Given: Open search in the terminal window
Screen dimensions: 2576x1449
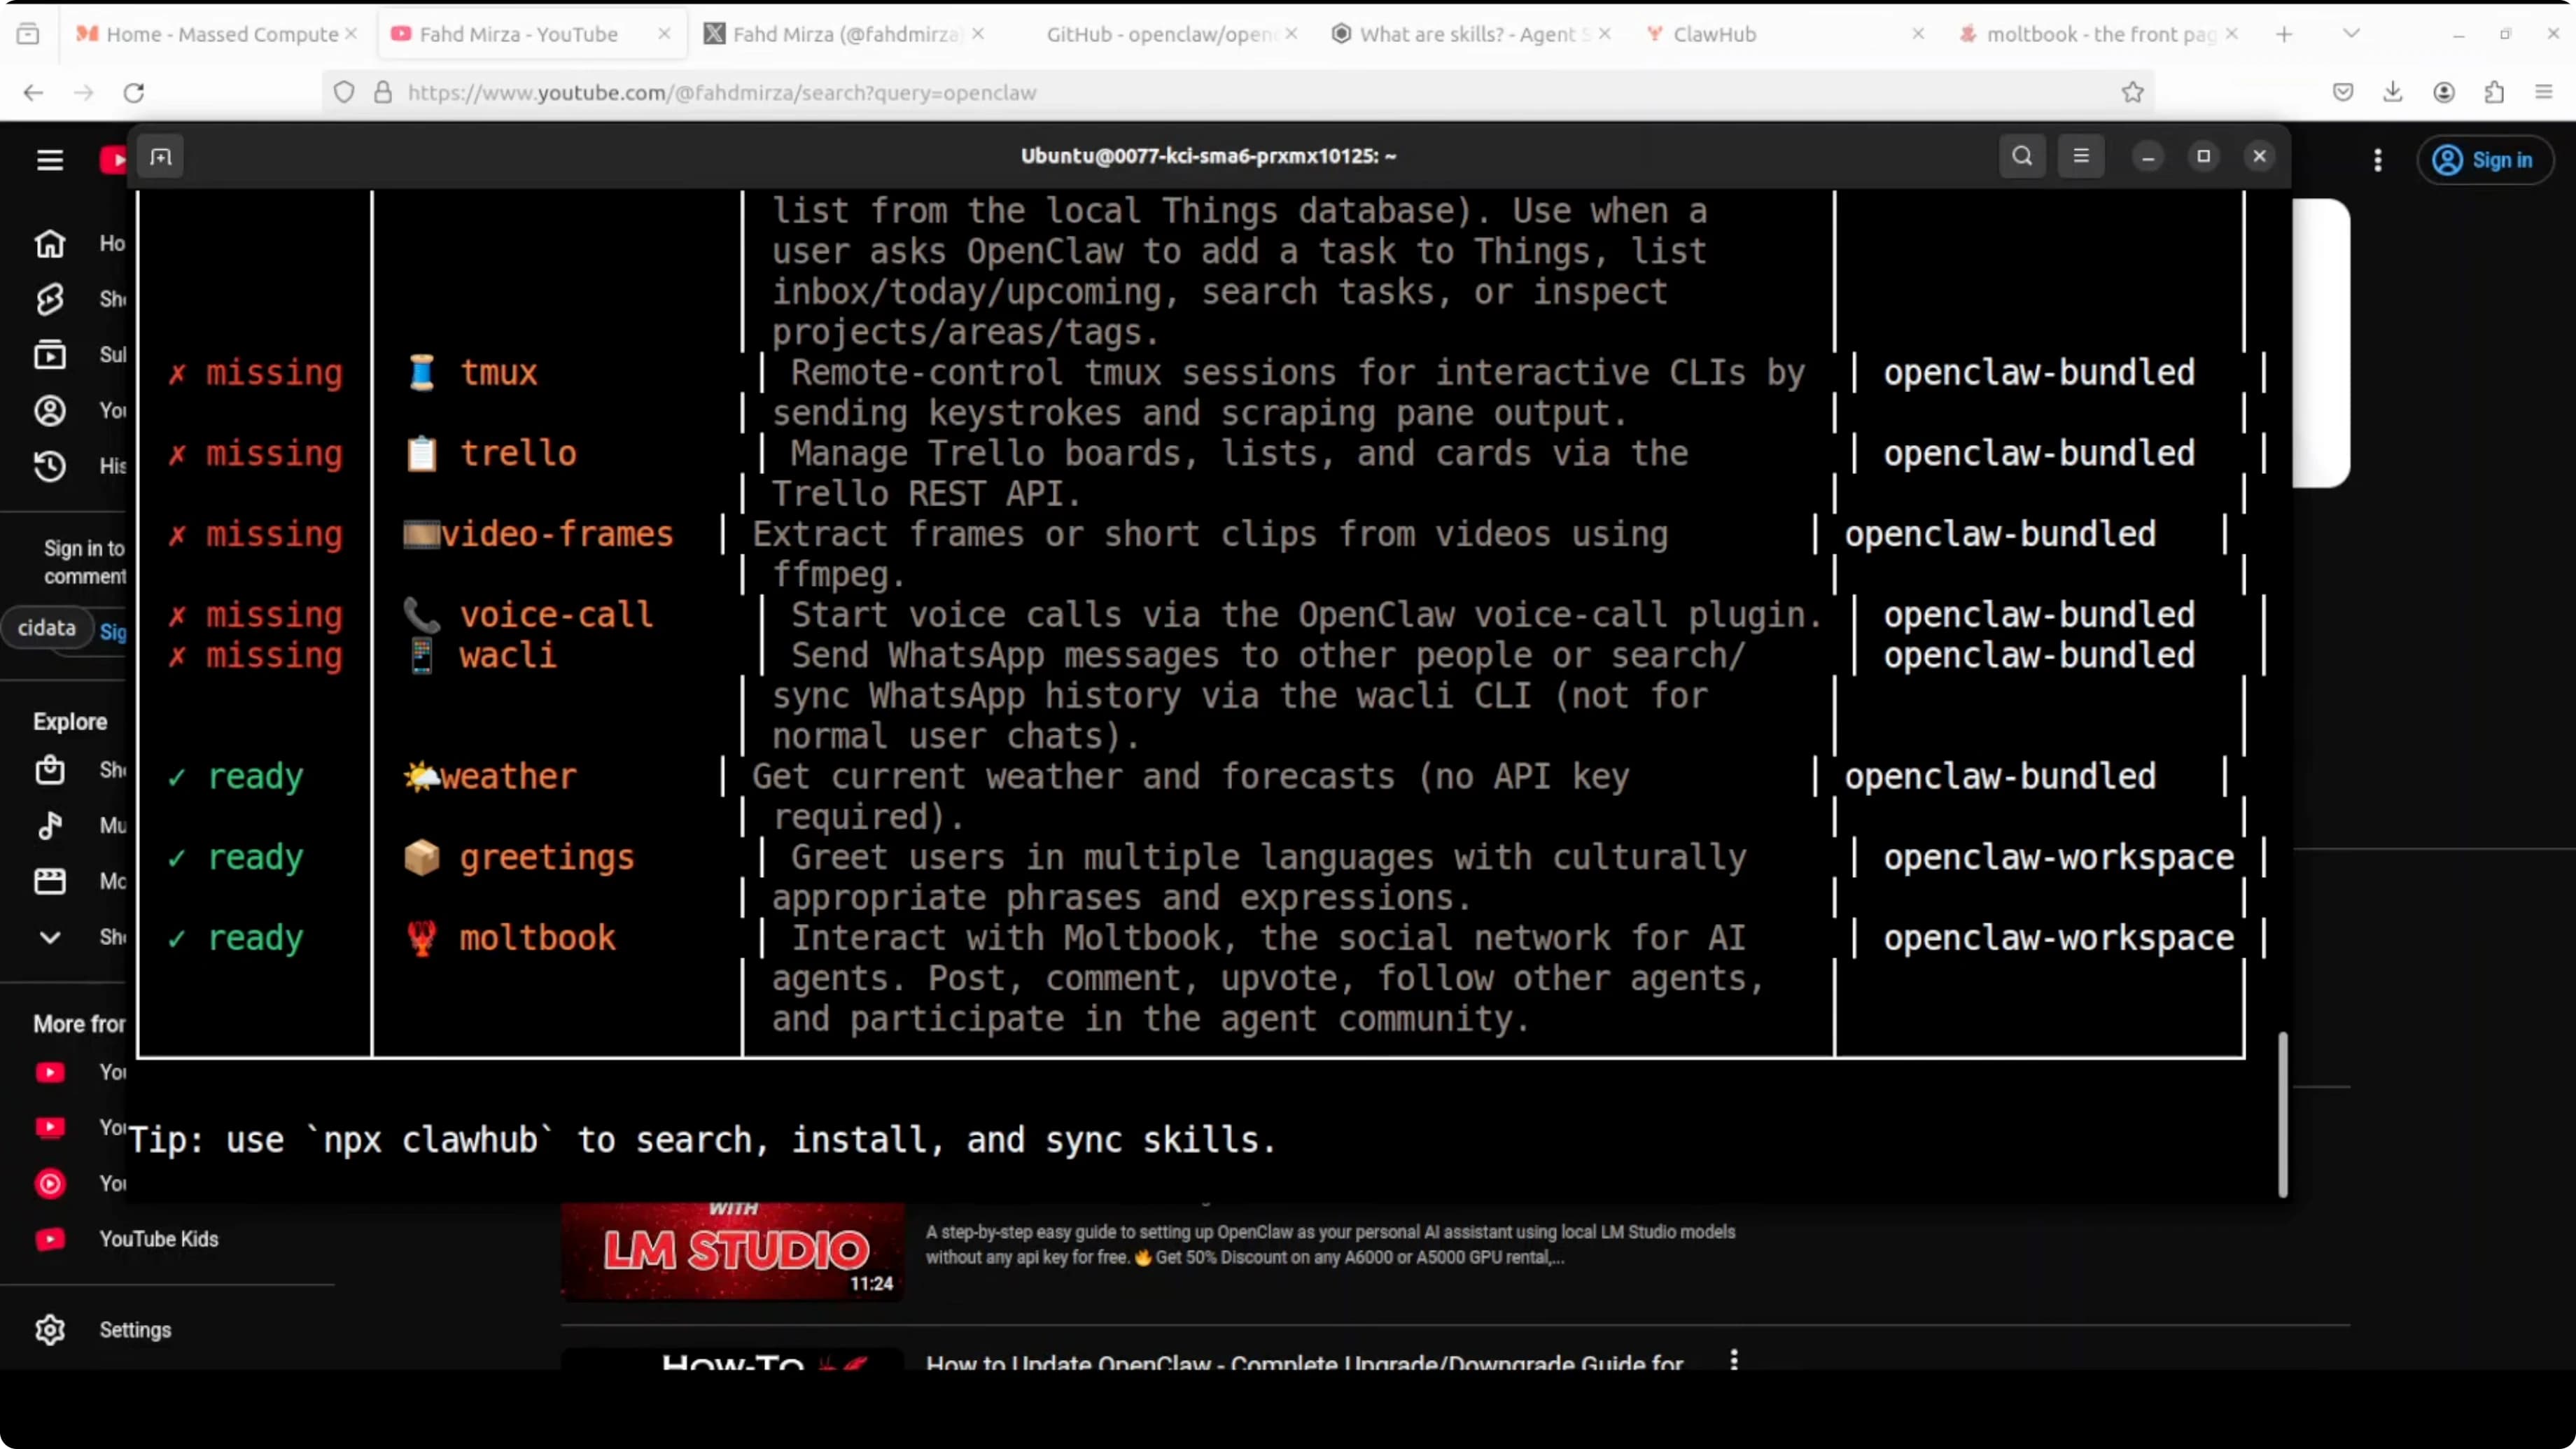Looking at the screenshot, I should 2021,156.
